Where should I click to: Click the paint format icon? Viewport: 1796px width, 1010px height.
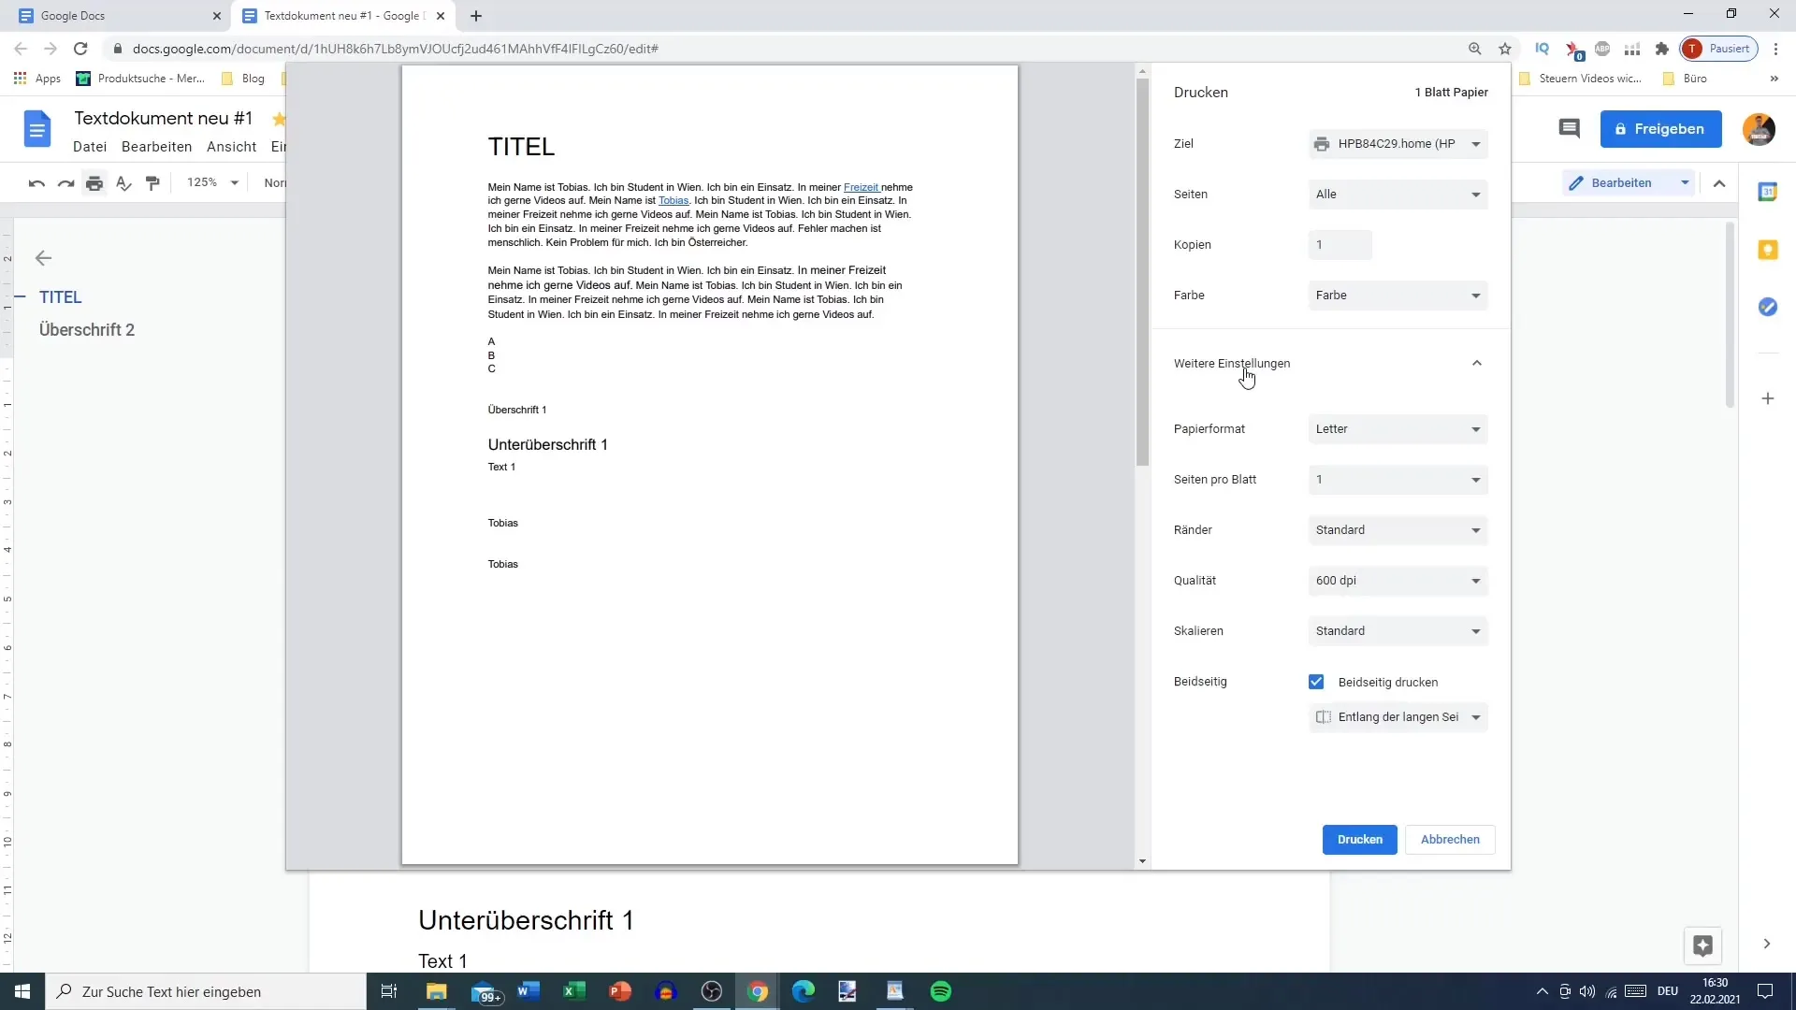pos(152,182)
